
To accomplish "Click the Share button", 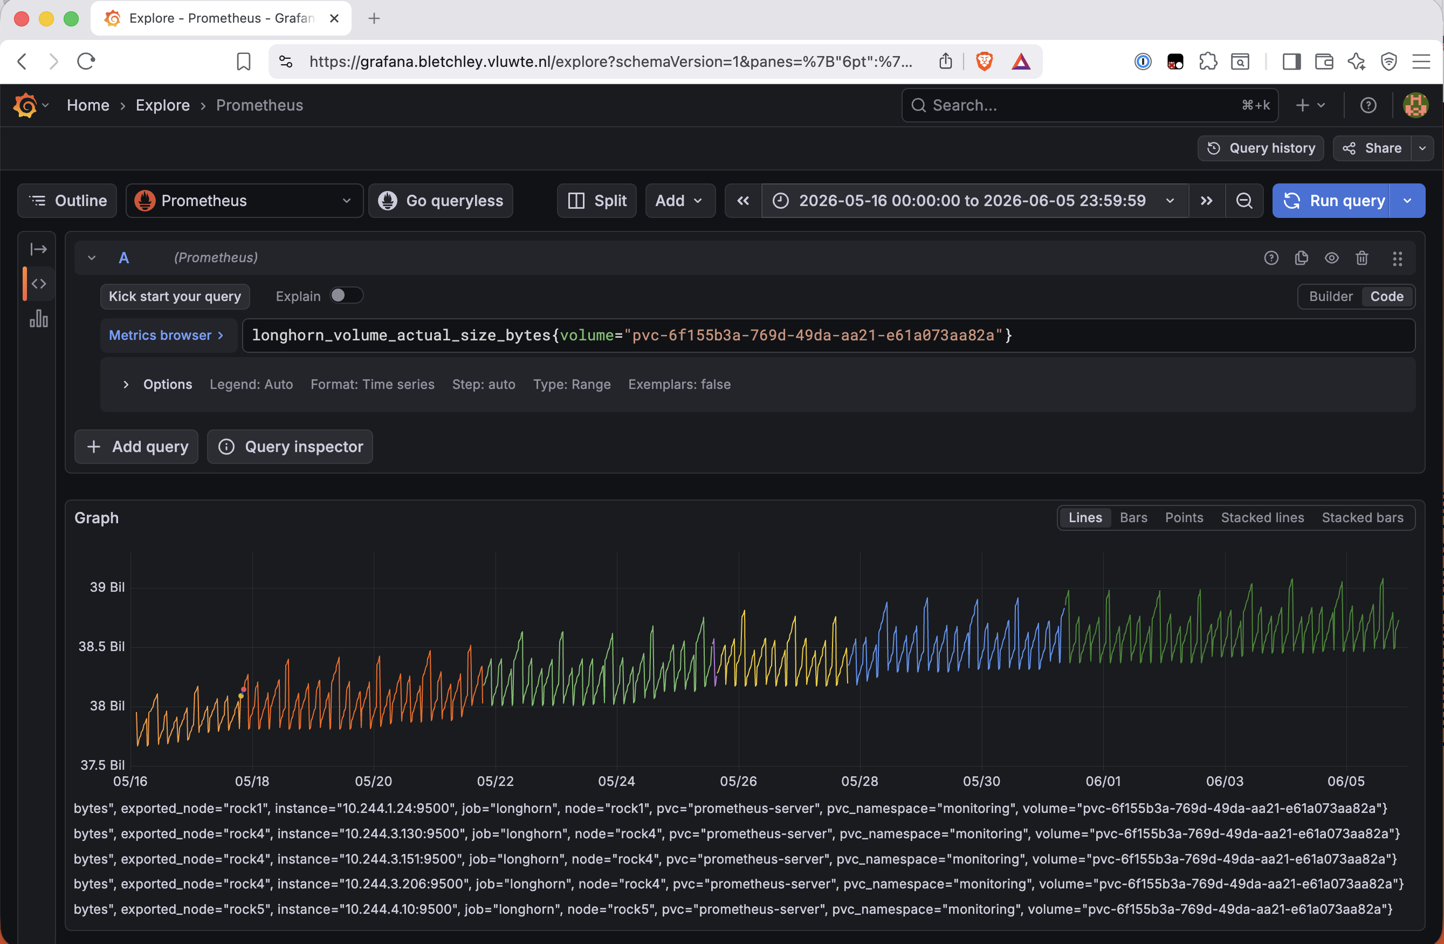I will point(1372,148).
